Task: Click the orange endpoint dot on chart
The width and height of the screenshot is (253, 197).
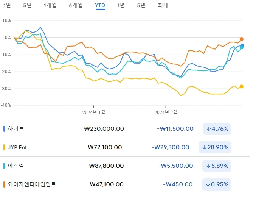Action: click(x=242, y=39)
